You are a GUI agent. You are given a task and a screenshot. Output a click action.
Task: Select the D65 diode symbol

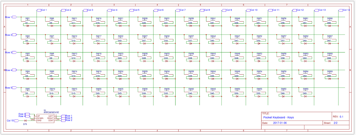(x=305, y=96)
